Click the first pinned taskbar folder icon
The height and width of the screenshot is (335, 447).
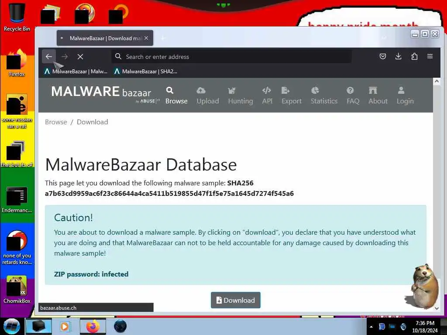coord(39,326)
